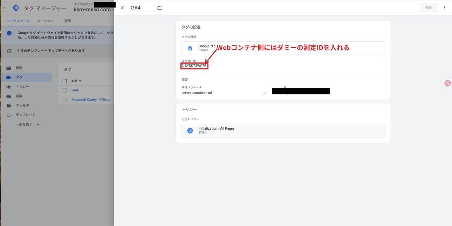Open the GA4 tag link
452x226 pixels.
coord(75,90)
